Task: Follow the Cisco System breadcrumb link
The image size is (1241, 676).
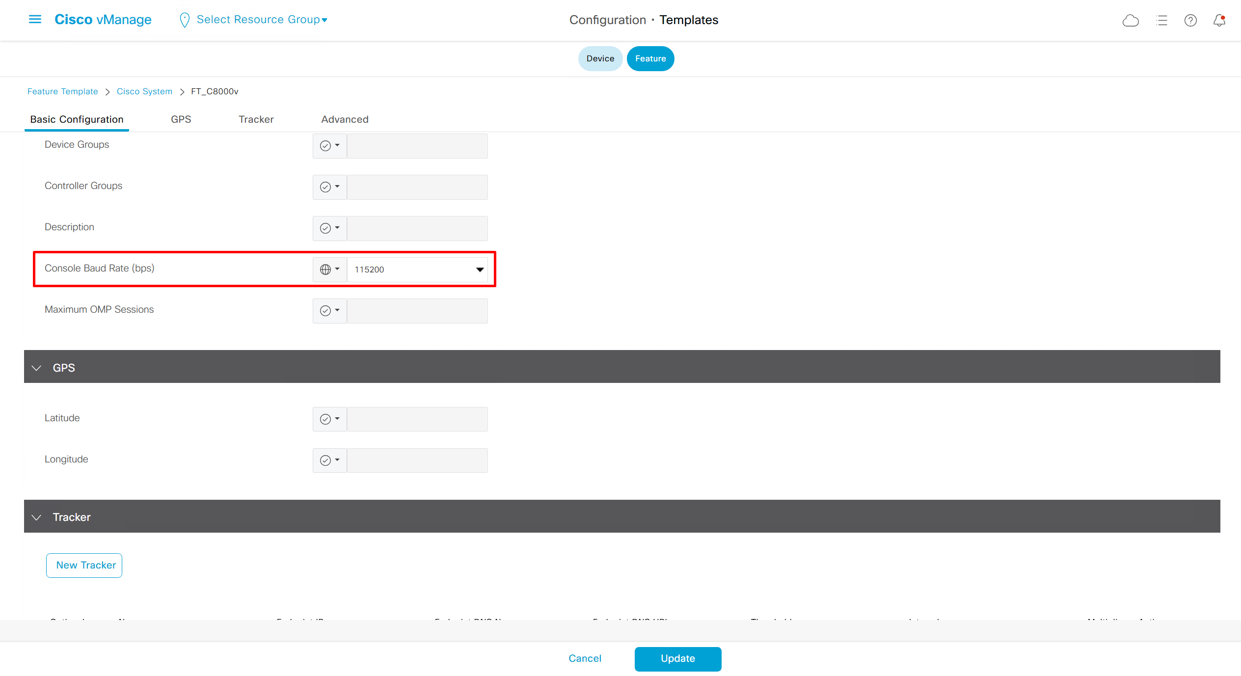Action: point(144,91)
